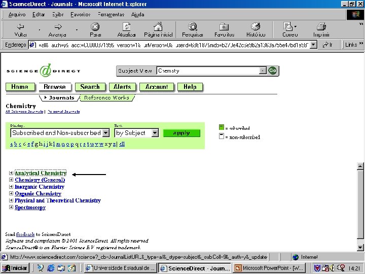Click the feedback link
Viewport: 365px width, 274px height.
(25, 234)
